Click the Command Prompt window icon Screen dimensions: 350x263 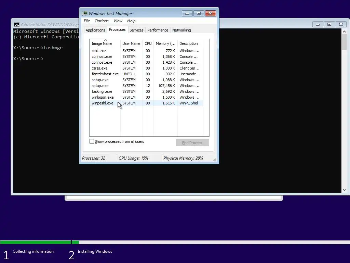[17, 25]
